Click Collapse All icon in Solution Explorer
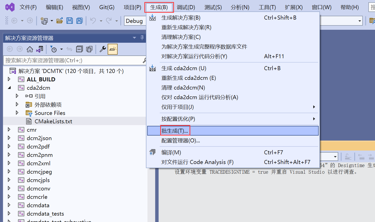Viewport: 375px width, 222px height. (x=80, y=49)
